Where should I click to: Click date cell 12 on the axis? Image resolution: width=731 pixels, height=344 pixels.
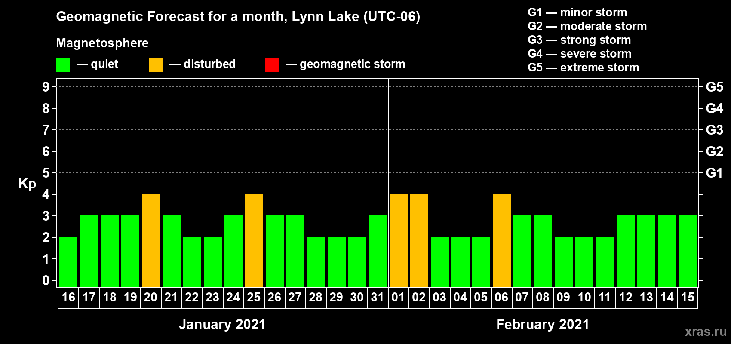pyautogui.click(x=626, y=298)
